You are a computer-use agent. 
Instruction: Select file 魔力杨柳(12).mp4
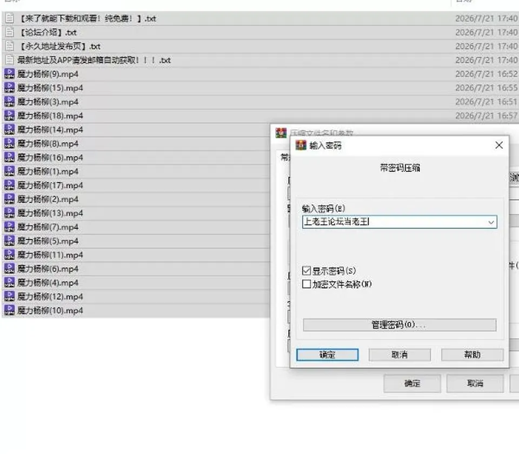(x=50, y=297)
